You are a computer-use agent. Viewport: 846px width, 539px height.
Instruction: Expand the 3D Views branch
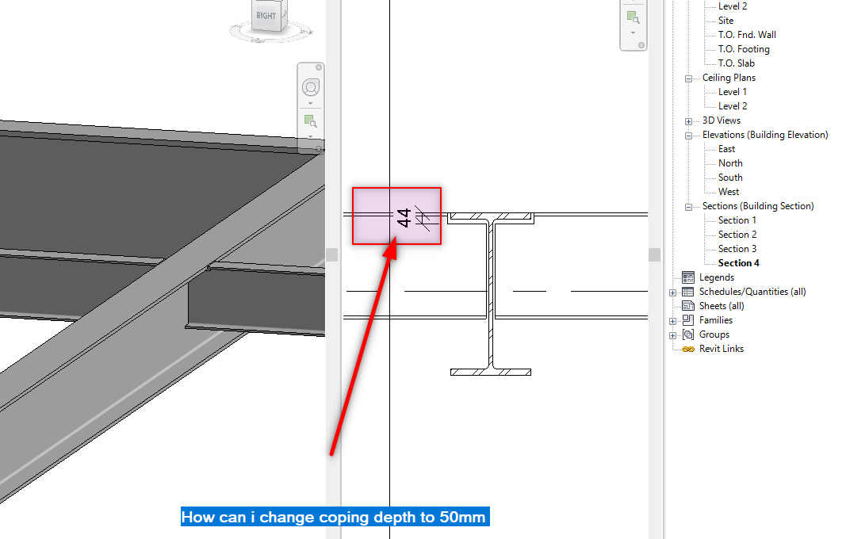point(688,120)
